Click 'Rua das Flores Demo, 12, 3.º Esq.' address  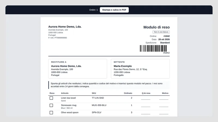[x=131, y=69]
